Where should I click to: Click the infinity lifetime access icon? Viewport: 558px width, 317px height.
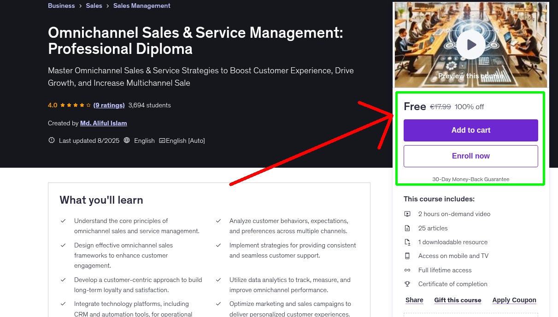407,270
